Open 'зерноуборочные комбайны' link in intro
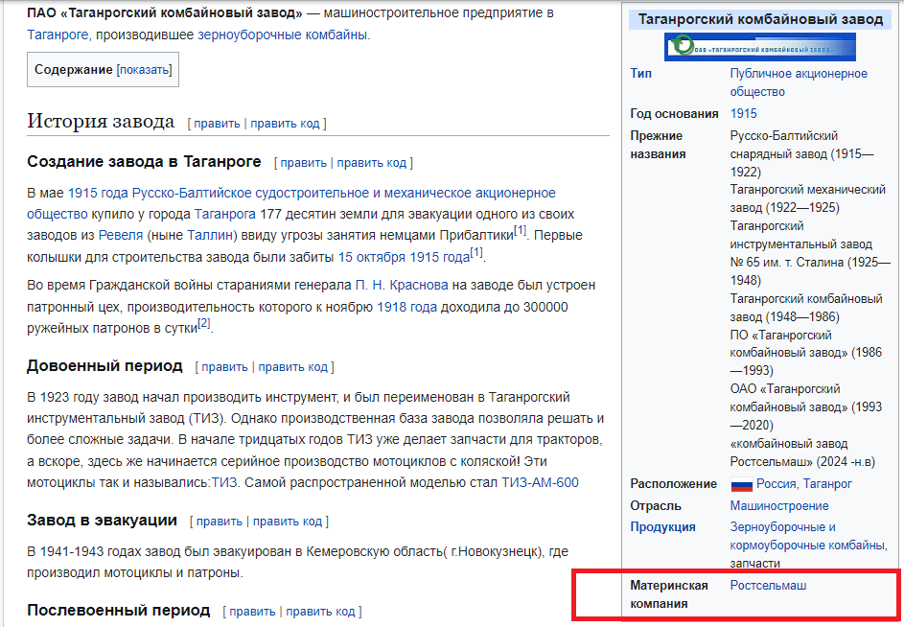The image size is (904, 627). (x=283, y=35)
